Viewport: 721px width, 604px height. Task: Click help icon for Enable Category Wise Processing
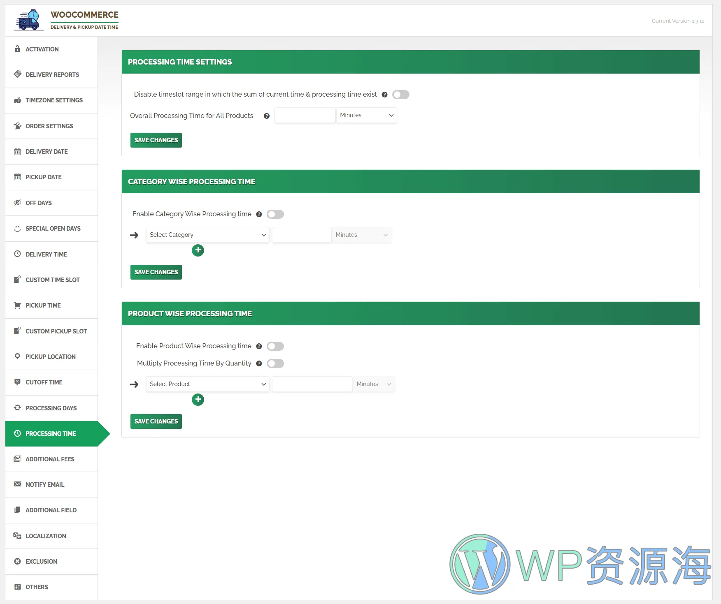tap(259, 214)
